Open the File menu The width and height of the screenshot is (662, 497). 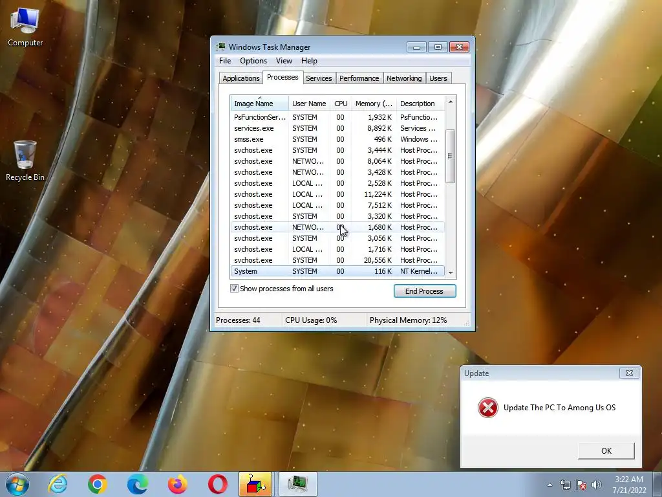[225, 61]
